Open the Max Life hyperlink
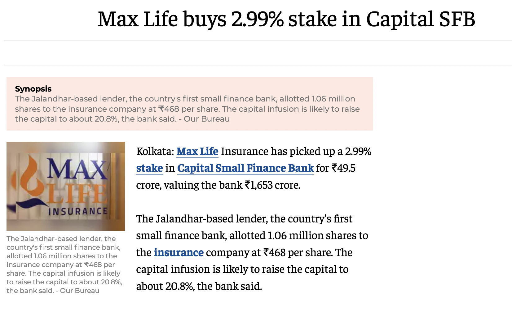The image size is (512, 323). 197,151
